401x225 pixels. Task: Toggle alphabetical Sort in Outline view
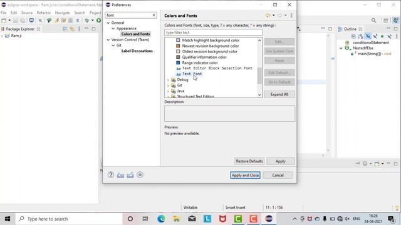click(x=361, y=36)
